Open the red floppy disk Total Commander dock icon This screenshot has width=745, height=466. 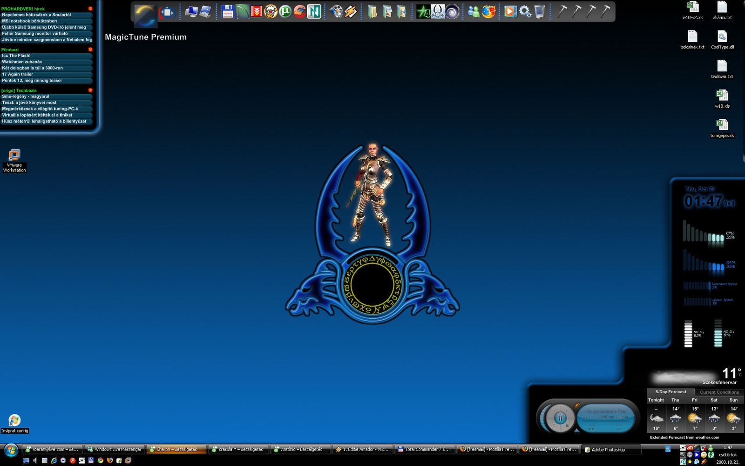[228, 11]
